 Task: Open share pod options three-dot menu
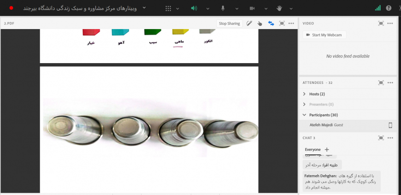tap(291, 24)
